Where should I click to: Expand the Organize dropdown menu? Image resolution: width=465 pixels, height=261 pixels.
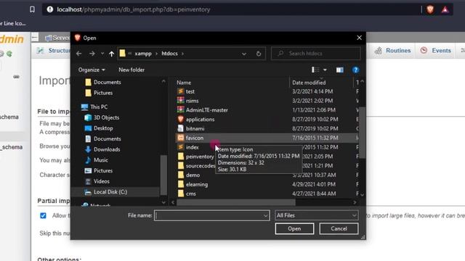pyautogui.click(x=92, y=70)
